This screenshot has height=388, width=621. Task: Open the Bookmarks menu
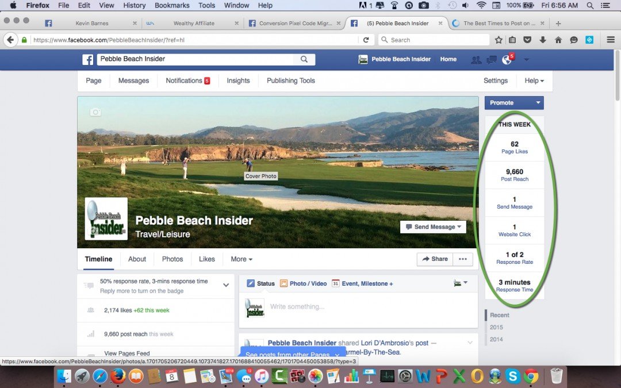tap(172, 6)
